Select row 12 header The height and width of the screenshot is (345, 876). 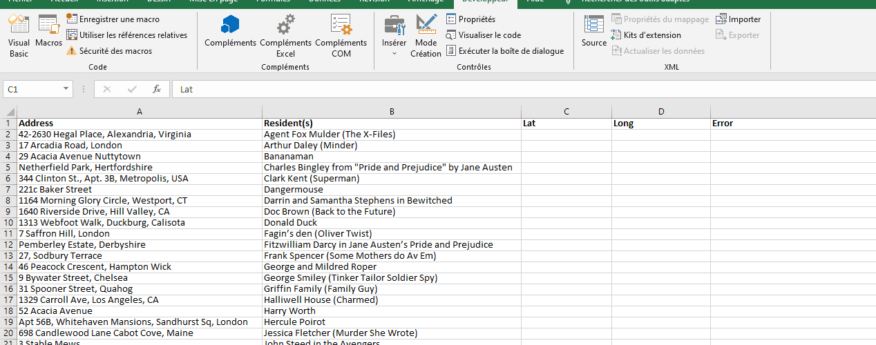tap(8, 245)
